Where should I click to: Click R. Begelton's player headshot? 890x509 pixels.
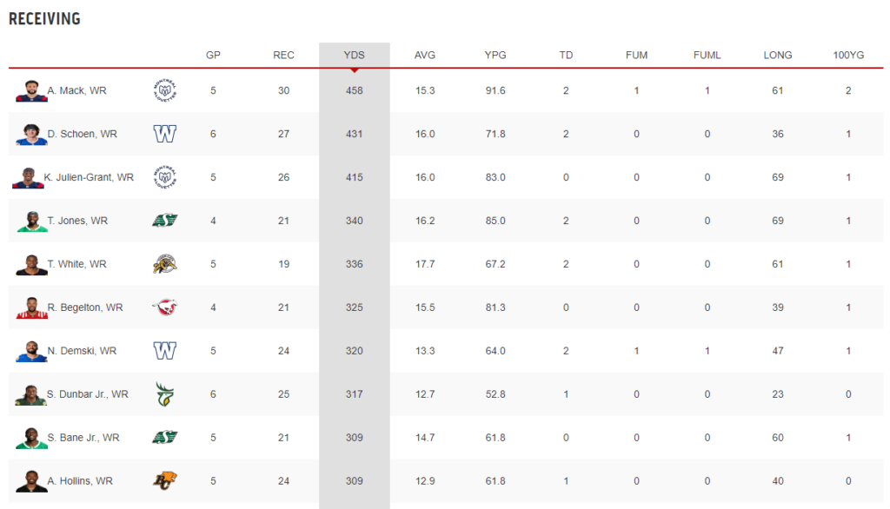[x=30, y=307]
